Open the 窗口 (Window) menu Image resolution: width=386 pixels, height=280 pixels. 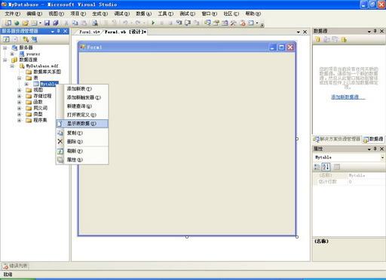tap(209, 14)
